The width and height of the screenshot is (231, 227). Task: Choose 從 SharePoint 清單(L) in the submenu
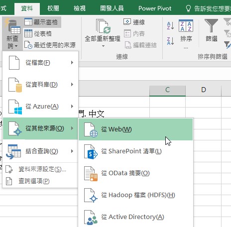click(135, 151)
